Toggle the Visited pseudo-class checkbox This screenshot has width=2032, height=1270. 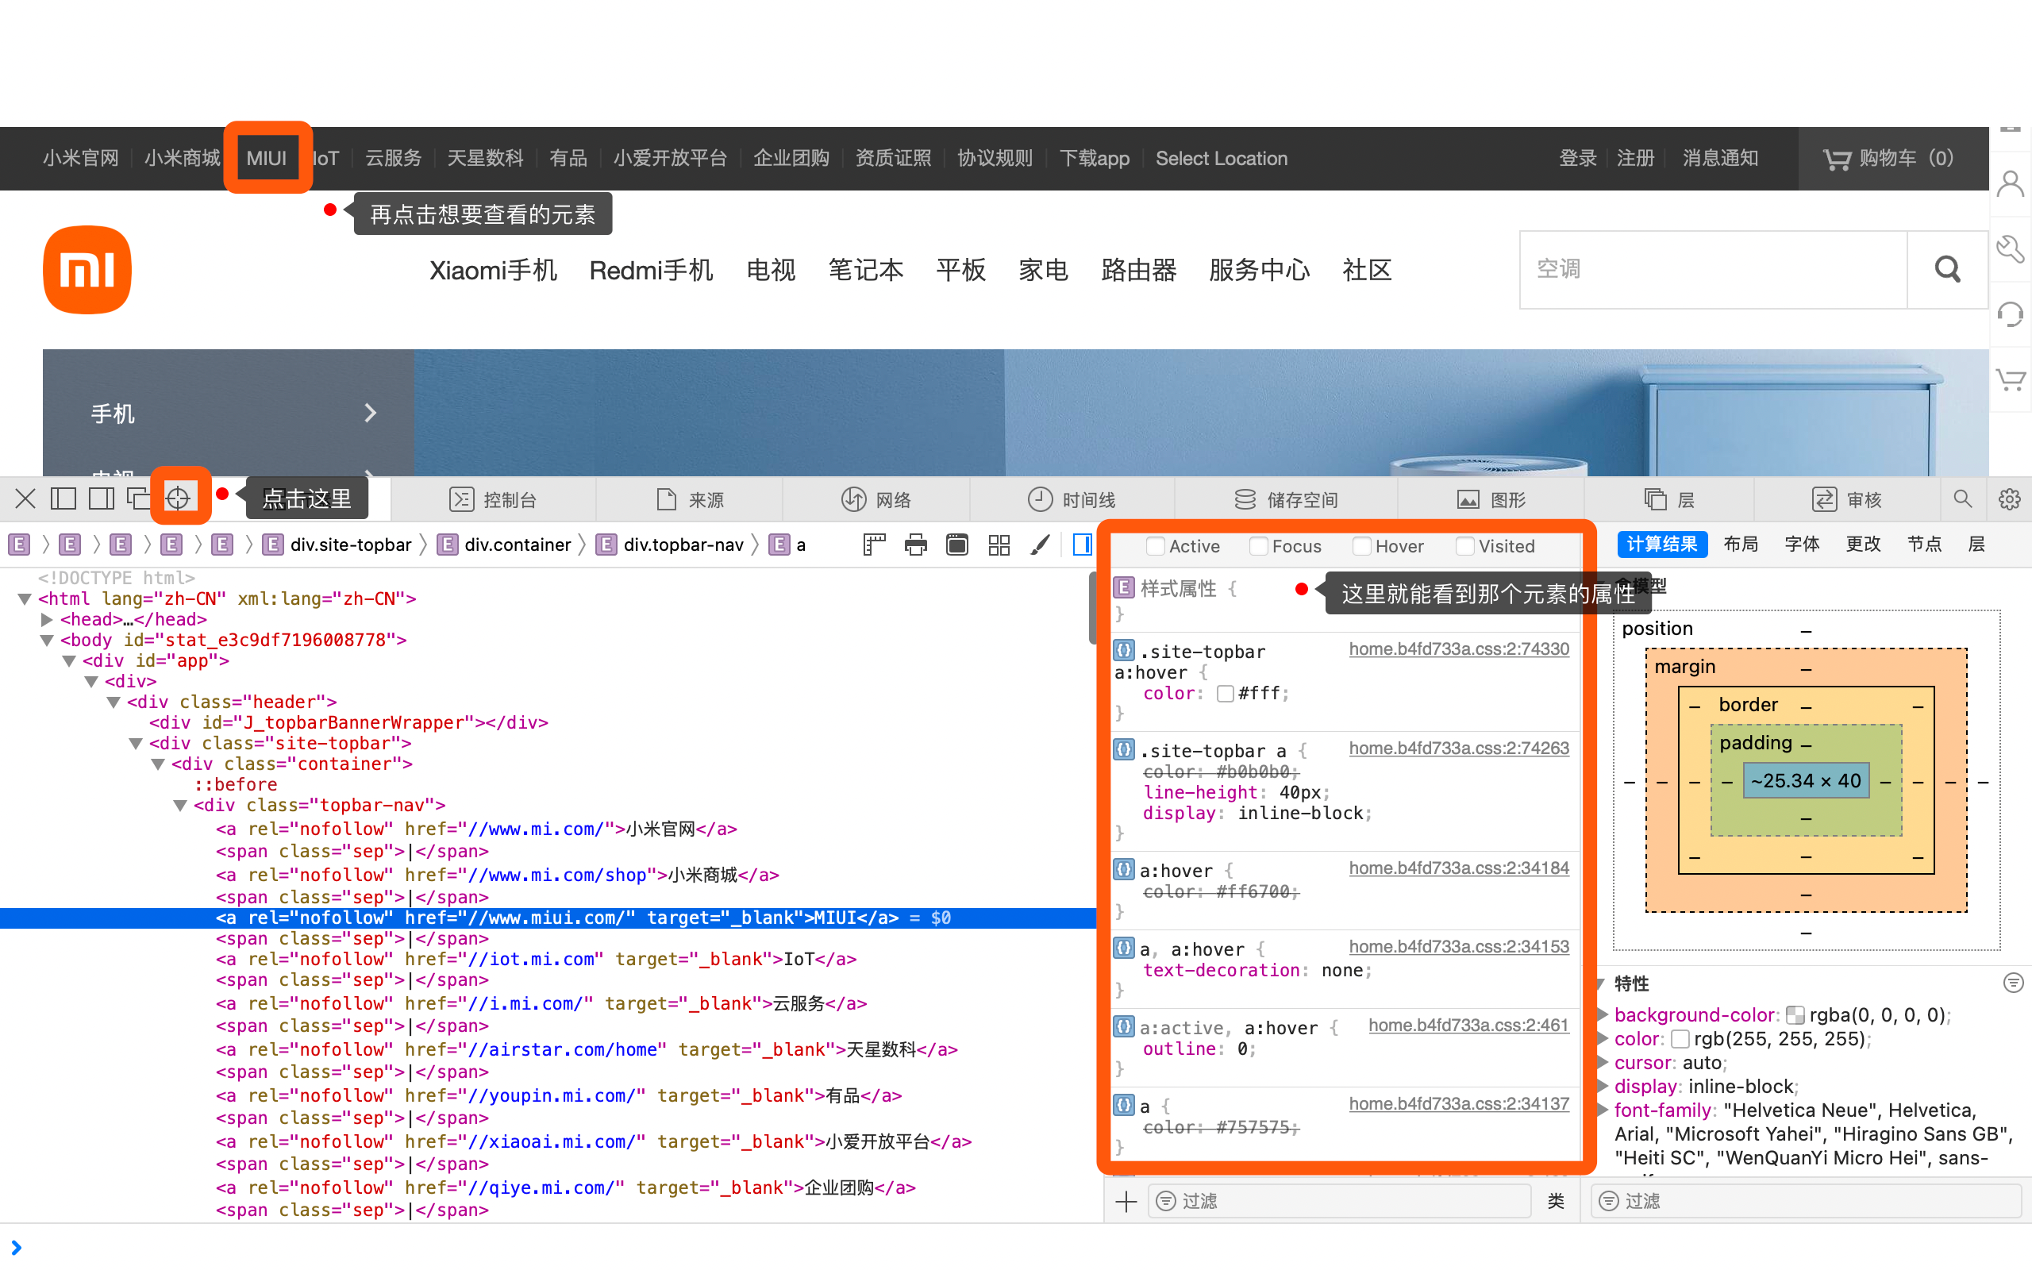[1465, 546]
